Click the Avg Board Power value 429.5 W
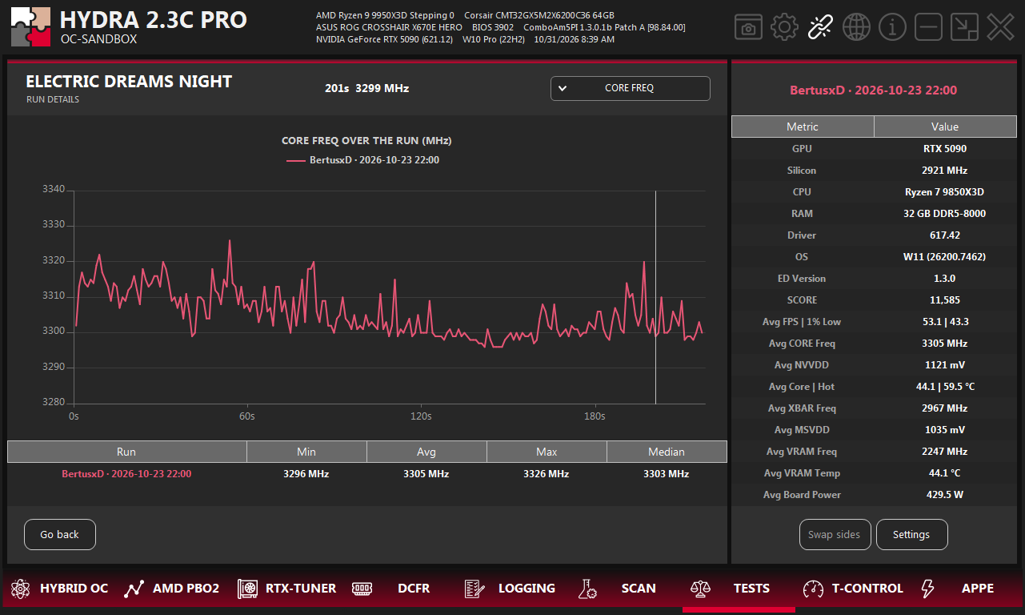 point(945,495)
